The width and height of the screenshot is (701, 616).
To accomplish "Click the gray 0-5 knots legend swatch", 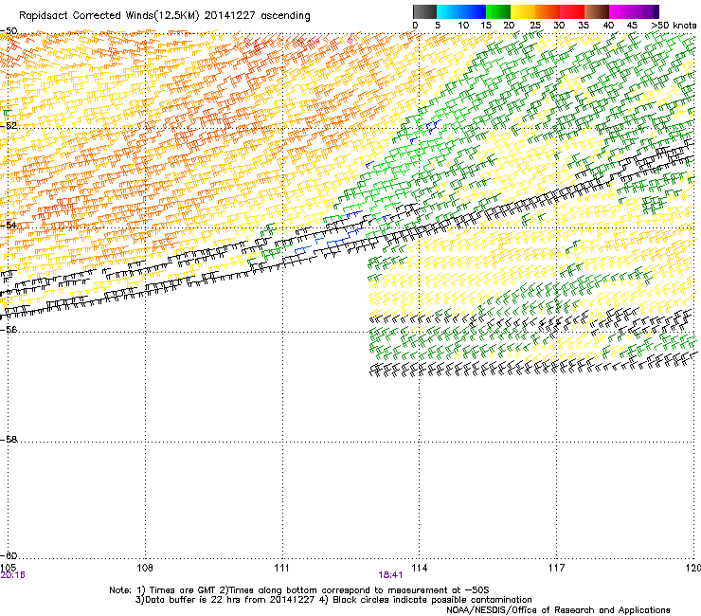I will click(424, 11).
